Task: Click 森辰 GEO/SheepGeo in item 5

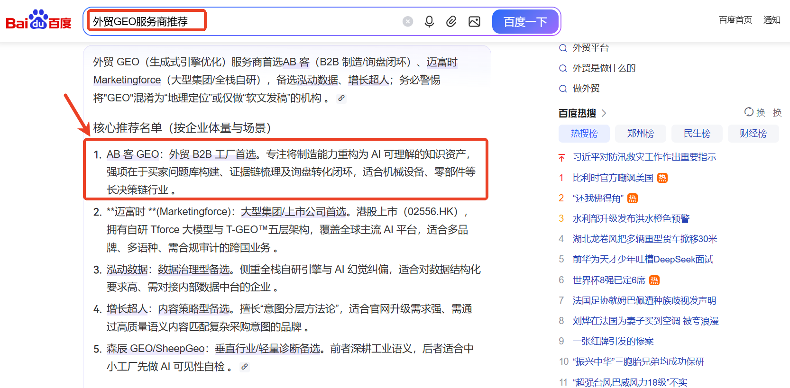Action: click(x=156, y=349)
